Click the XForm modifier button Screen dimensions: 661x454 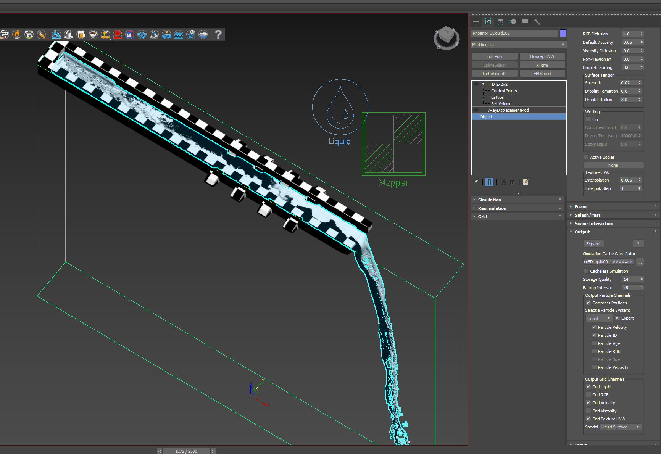tap(542, 65)
